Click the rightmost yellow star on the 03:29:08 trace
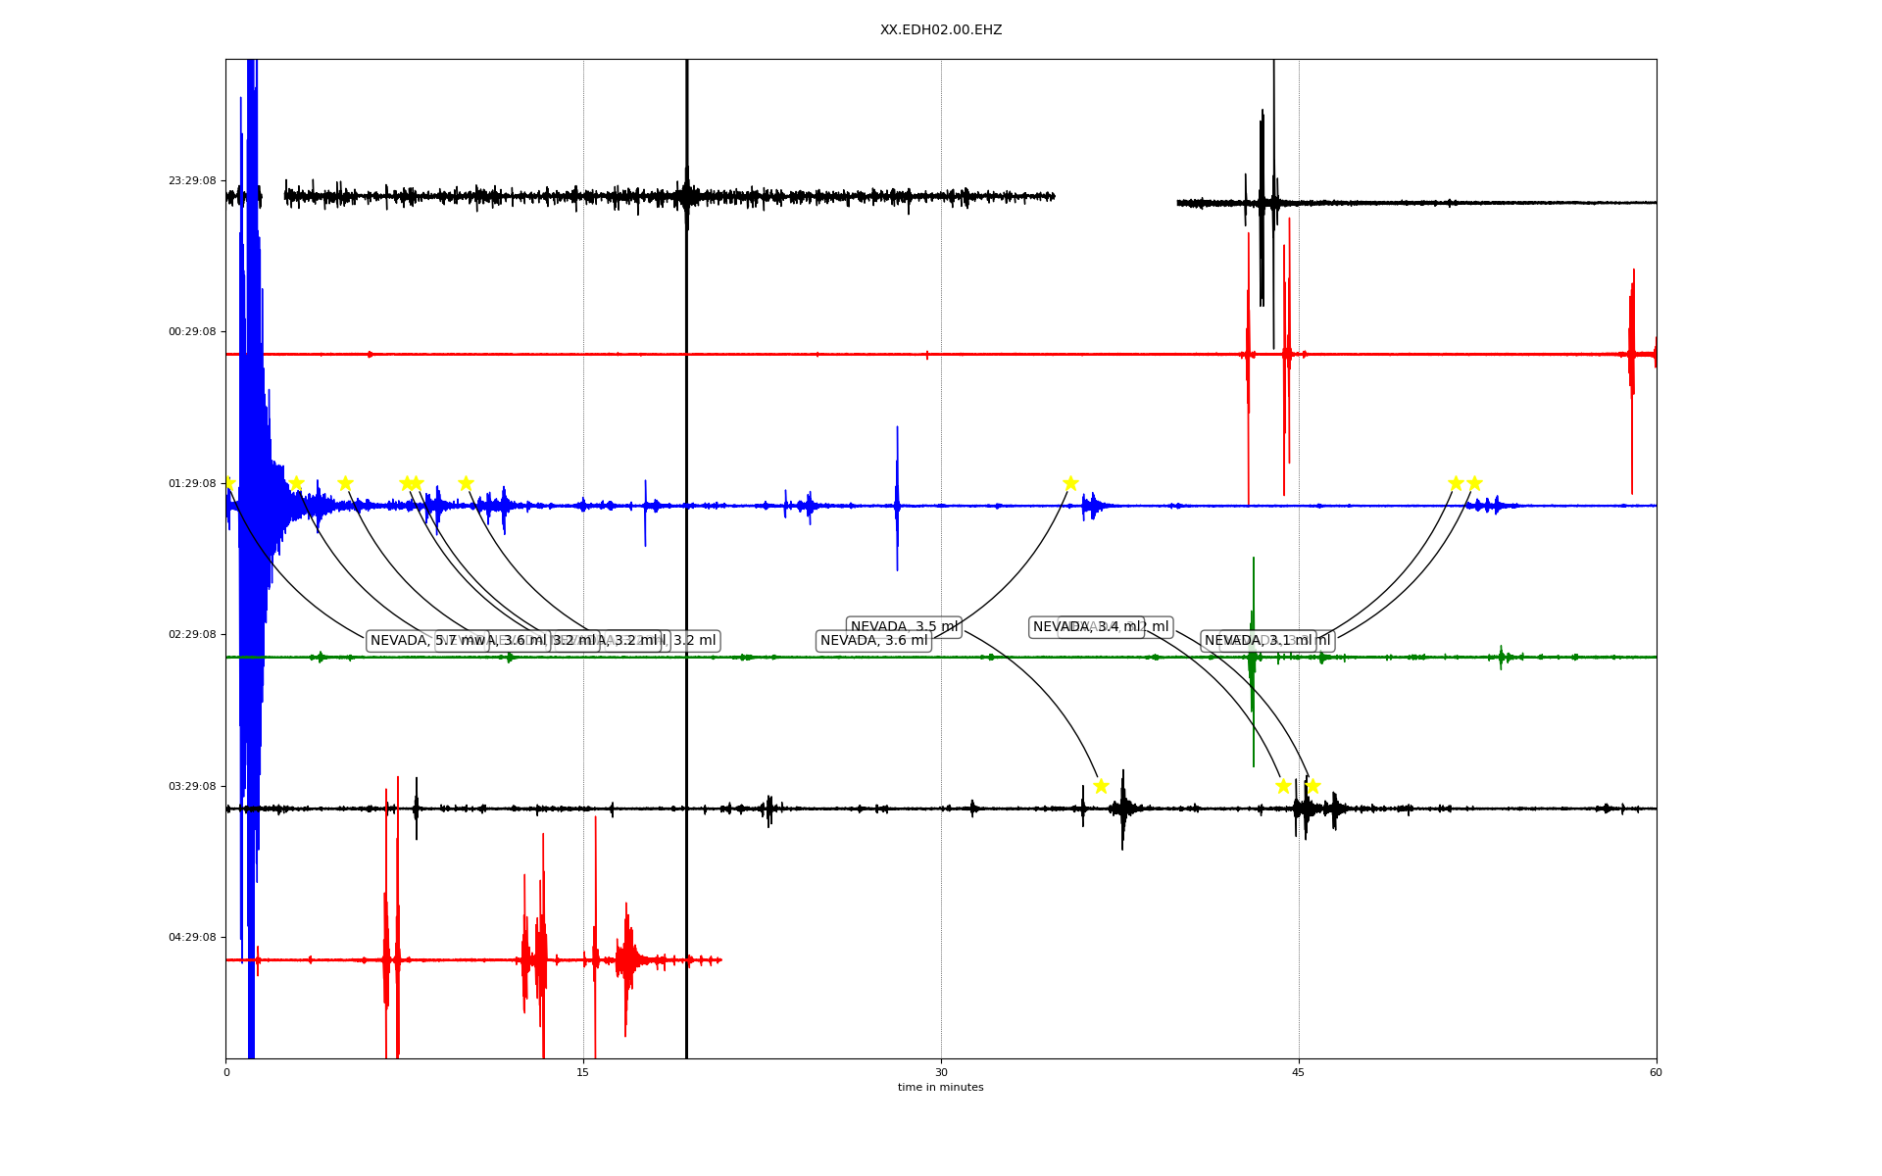 pyautogui.click(x=1312, y=786)
